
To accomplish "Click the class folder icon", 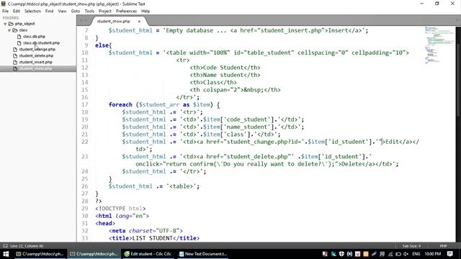I will coord(15,30).
